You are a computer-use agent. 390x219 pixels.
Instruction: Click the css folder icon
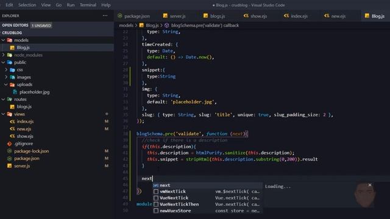[x=12, y=70]
